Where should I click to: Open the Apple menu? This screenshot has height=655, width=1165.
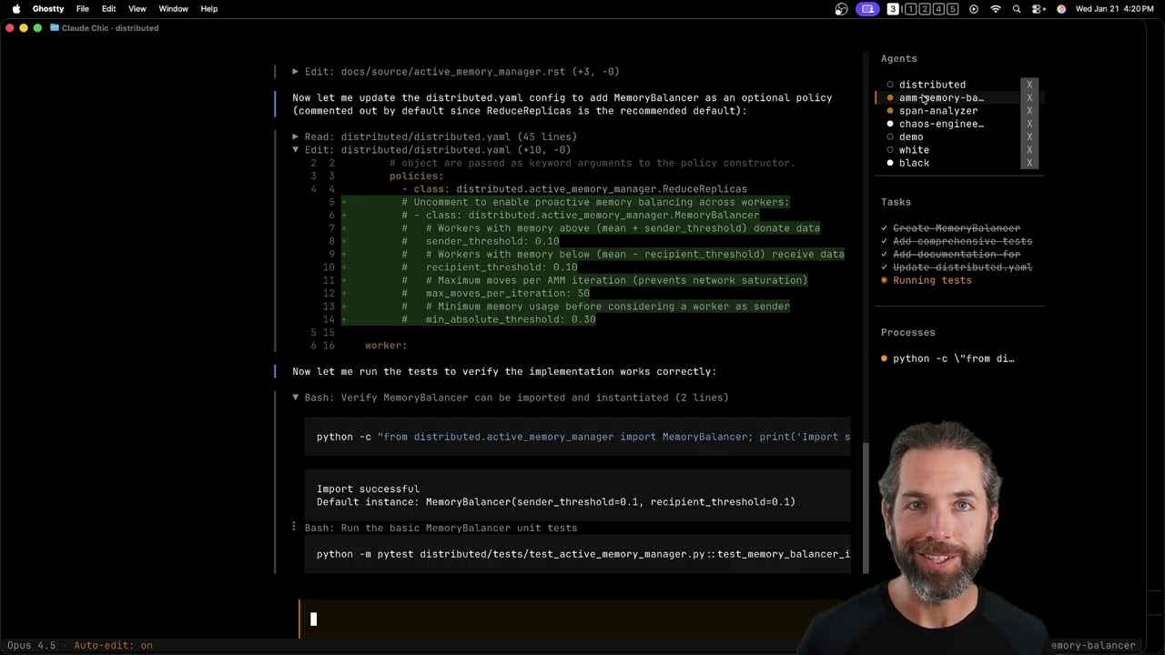tap(15, 9)
